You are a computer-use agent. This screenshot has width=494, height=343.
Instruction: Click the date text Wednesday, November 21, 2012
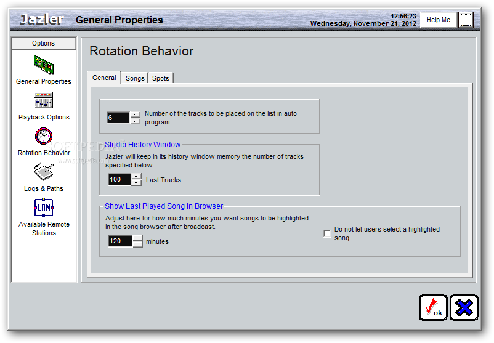[x=363, y=23]
